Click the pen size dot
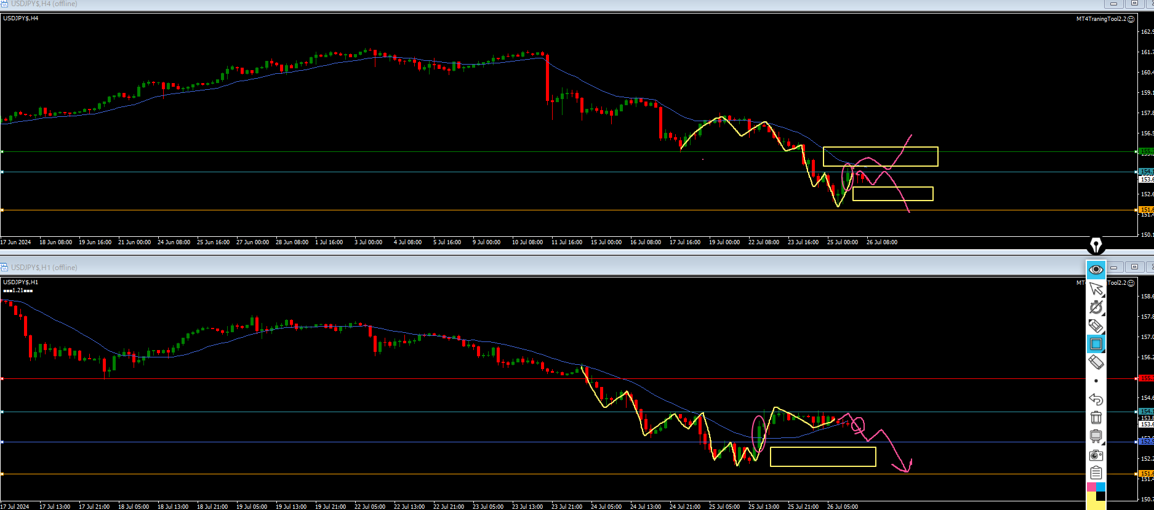1154x510 pixels. [1096, 381]
